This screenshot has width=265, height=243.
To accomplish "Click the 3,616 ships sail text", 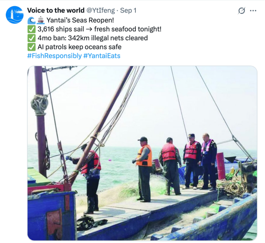I will [x=61, y=29].
